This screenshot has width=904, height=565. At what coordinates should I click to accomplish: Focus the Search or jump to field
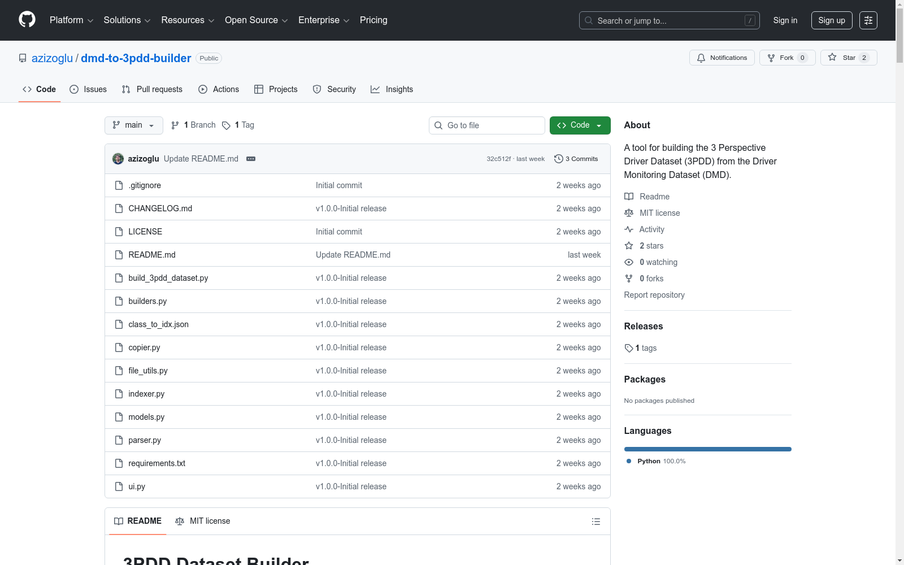670,20
